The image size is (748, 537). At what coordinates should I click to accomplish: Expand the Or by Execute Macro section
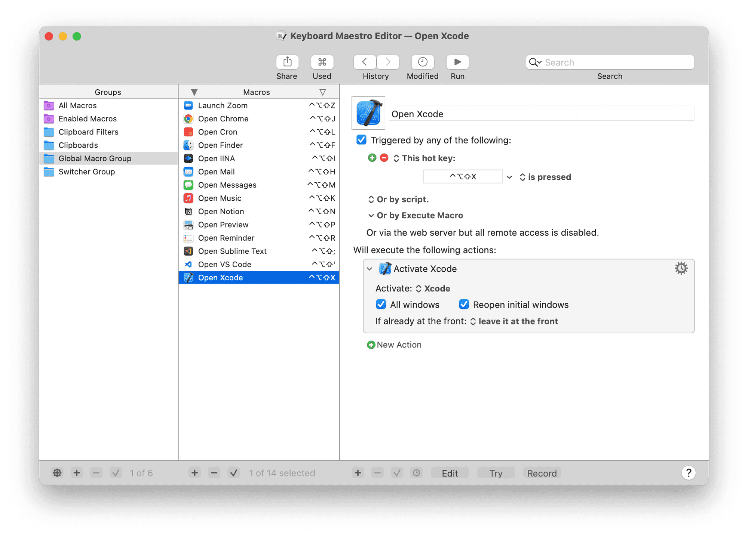point(371,216)
